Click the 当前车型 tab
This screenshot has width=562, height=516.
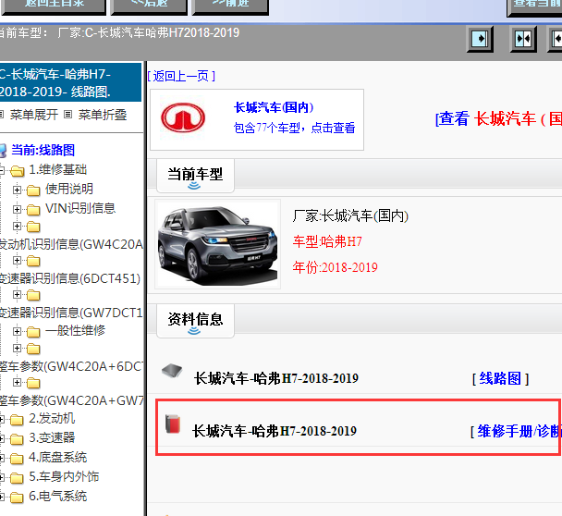click(x=195, y=176)
